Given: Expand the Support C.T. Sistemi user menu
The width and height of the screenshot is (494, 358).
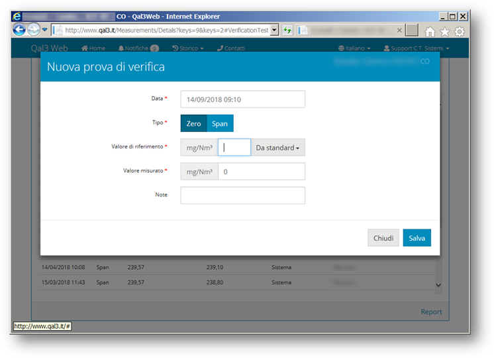Looking at the screenshot, I should [x=416, y=48].
